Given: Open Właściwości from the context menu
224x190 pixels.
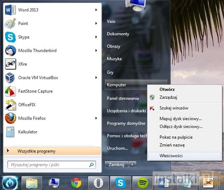Looking at the screenshot, I should (185, 156).
